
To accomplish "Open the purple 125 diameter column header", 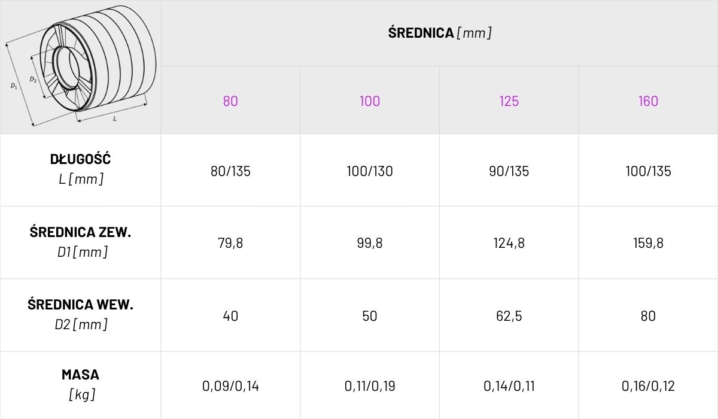I will click(x=509, y=101).
